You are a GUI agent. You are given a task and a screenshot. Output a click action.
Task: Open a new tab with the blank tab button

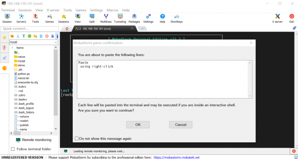142,28
